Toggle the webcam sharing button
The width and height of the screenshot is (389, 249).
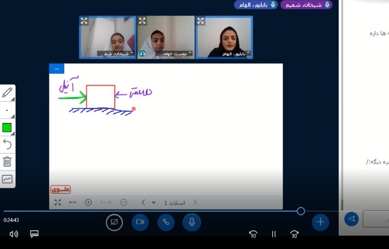click(x=140, y=222)
